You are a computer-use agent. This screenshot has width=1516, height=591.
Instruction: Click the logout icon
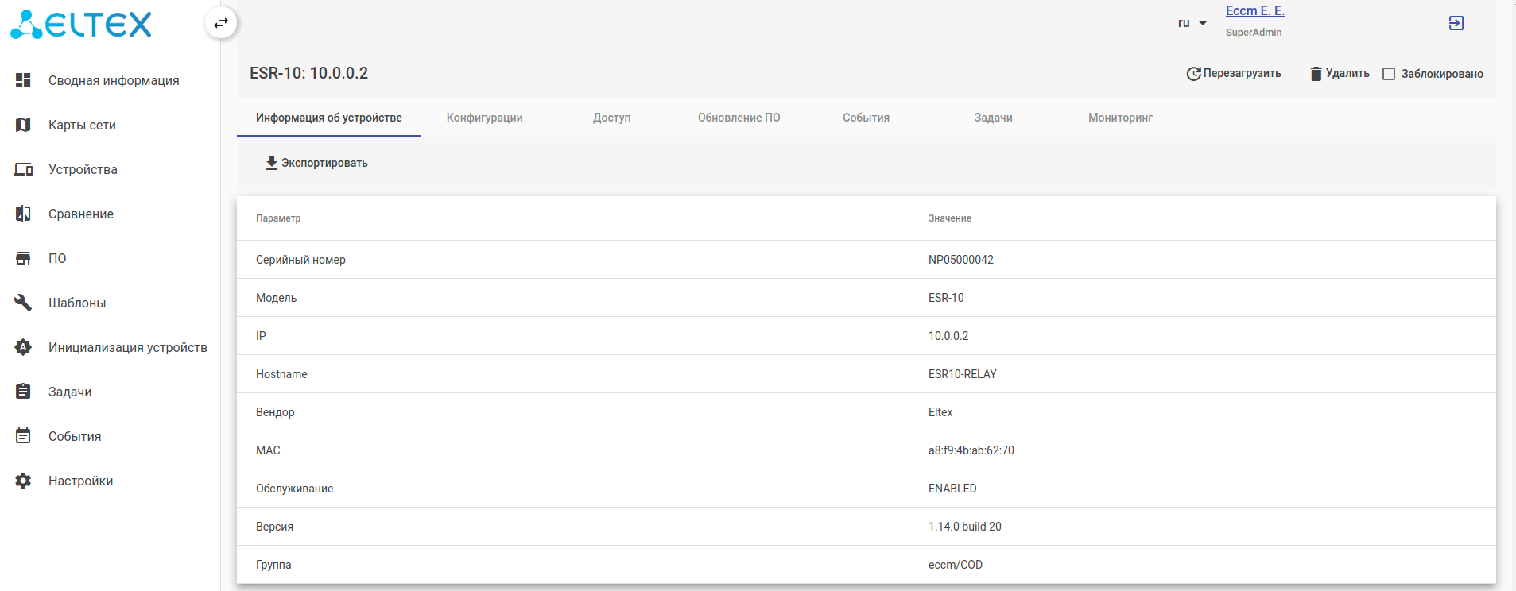[1456, 23]
